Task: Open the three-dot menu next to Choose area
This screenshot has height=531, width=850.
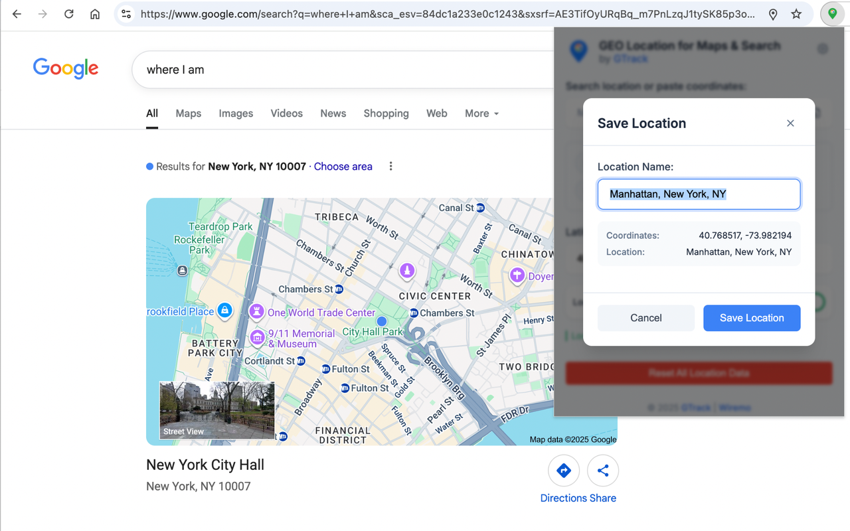Action: click(390, 166)
